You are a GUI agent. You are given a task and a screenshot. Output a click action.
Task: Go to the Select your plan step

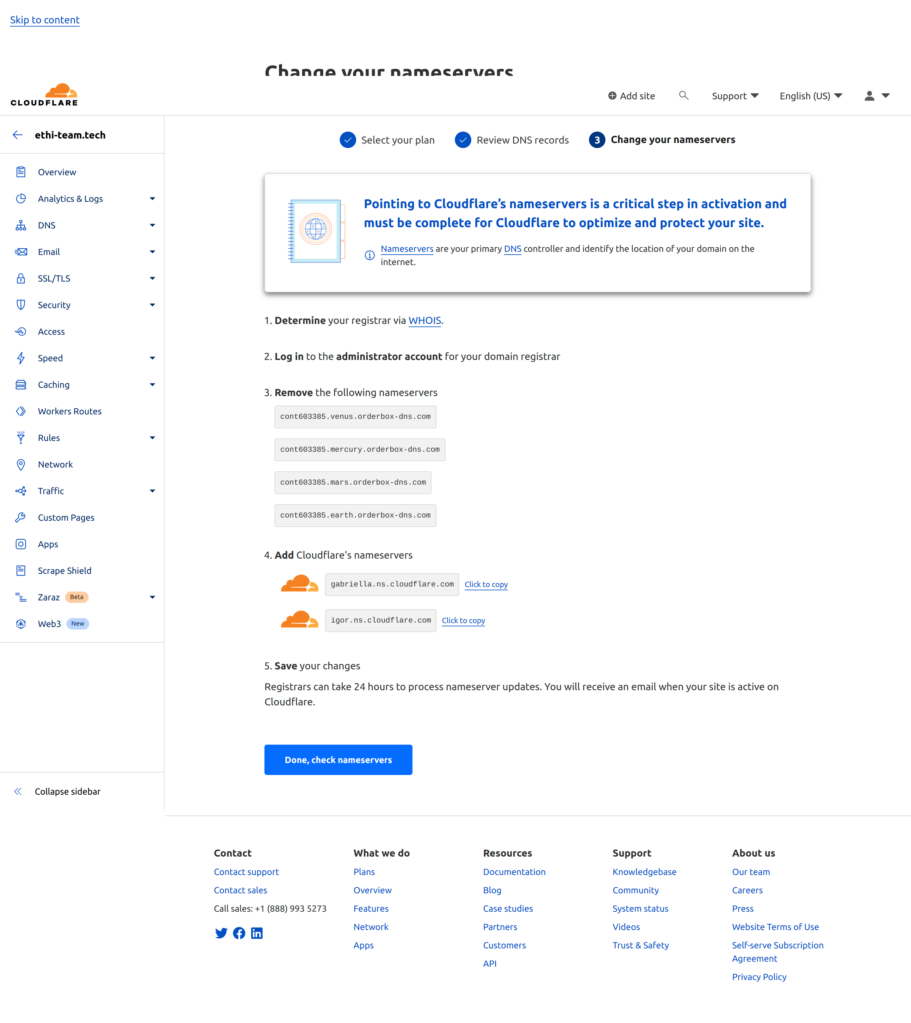387,139
